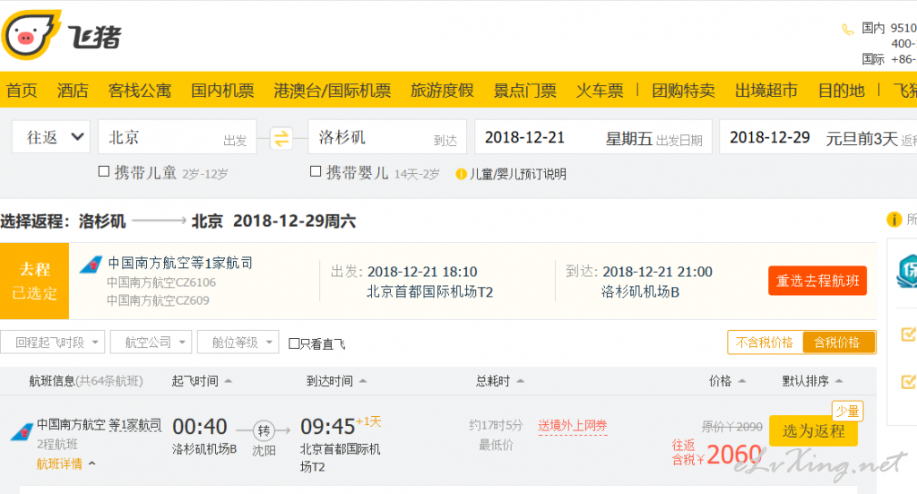
Task: Sort arrow beside 价格
Action: [741, 381]
